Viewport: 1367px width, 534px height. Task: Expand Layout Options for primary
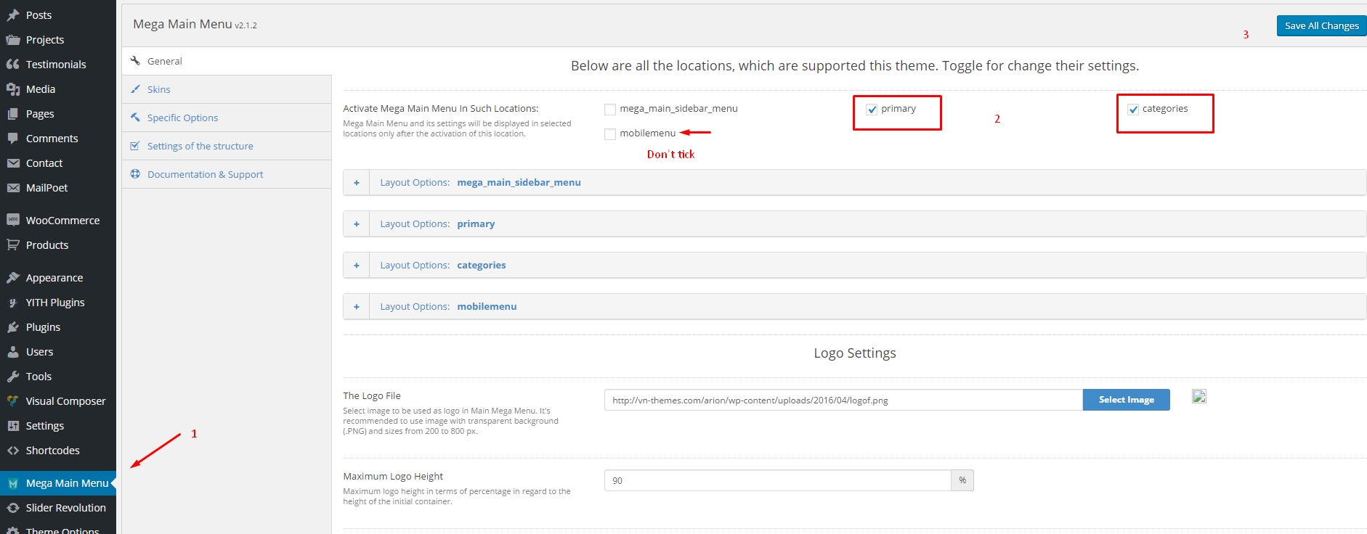357,224
